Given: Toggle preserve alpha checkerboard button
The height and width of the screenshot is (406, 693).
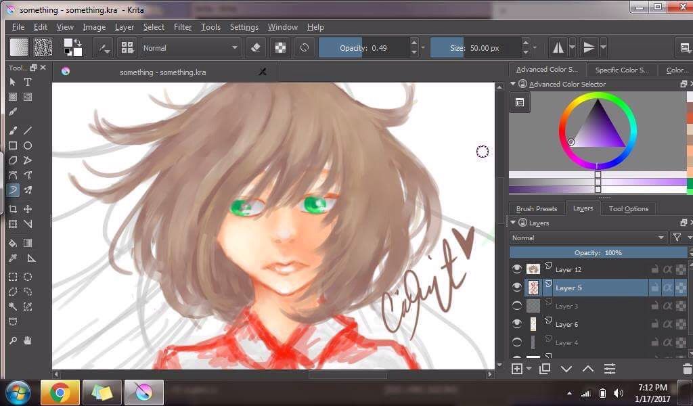Looking at the screenshot, I should [280, 48].
